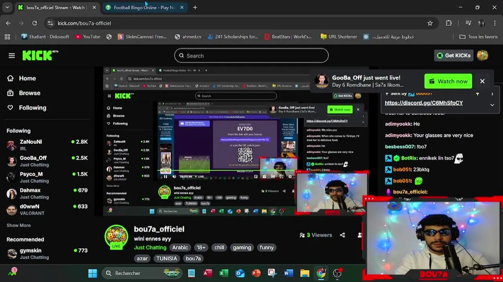Image resolution: width=503 pixels, height=282 pixels.
Task: Click the Get KICKs button
Action: point(454,56)
